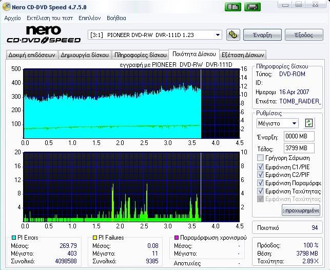Click the Nero application icon in title bar

(5, 6)
